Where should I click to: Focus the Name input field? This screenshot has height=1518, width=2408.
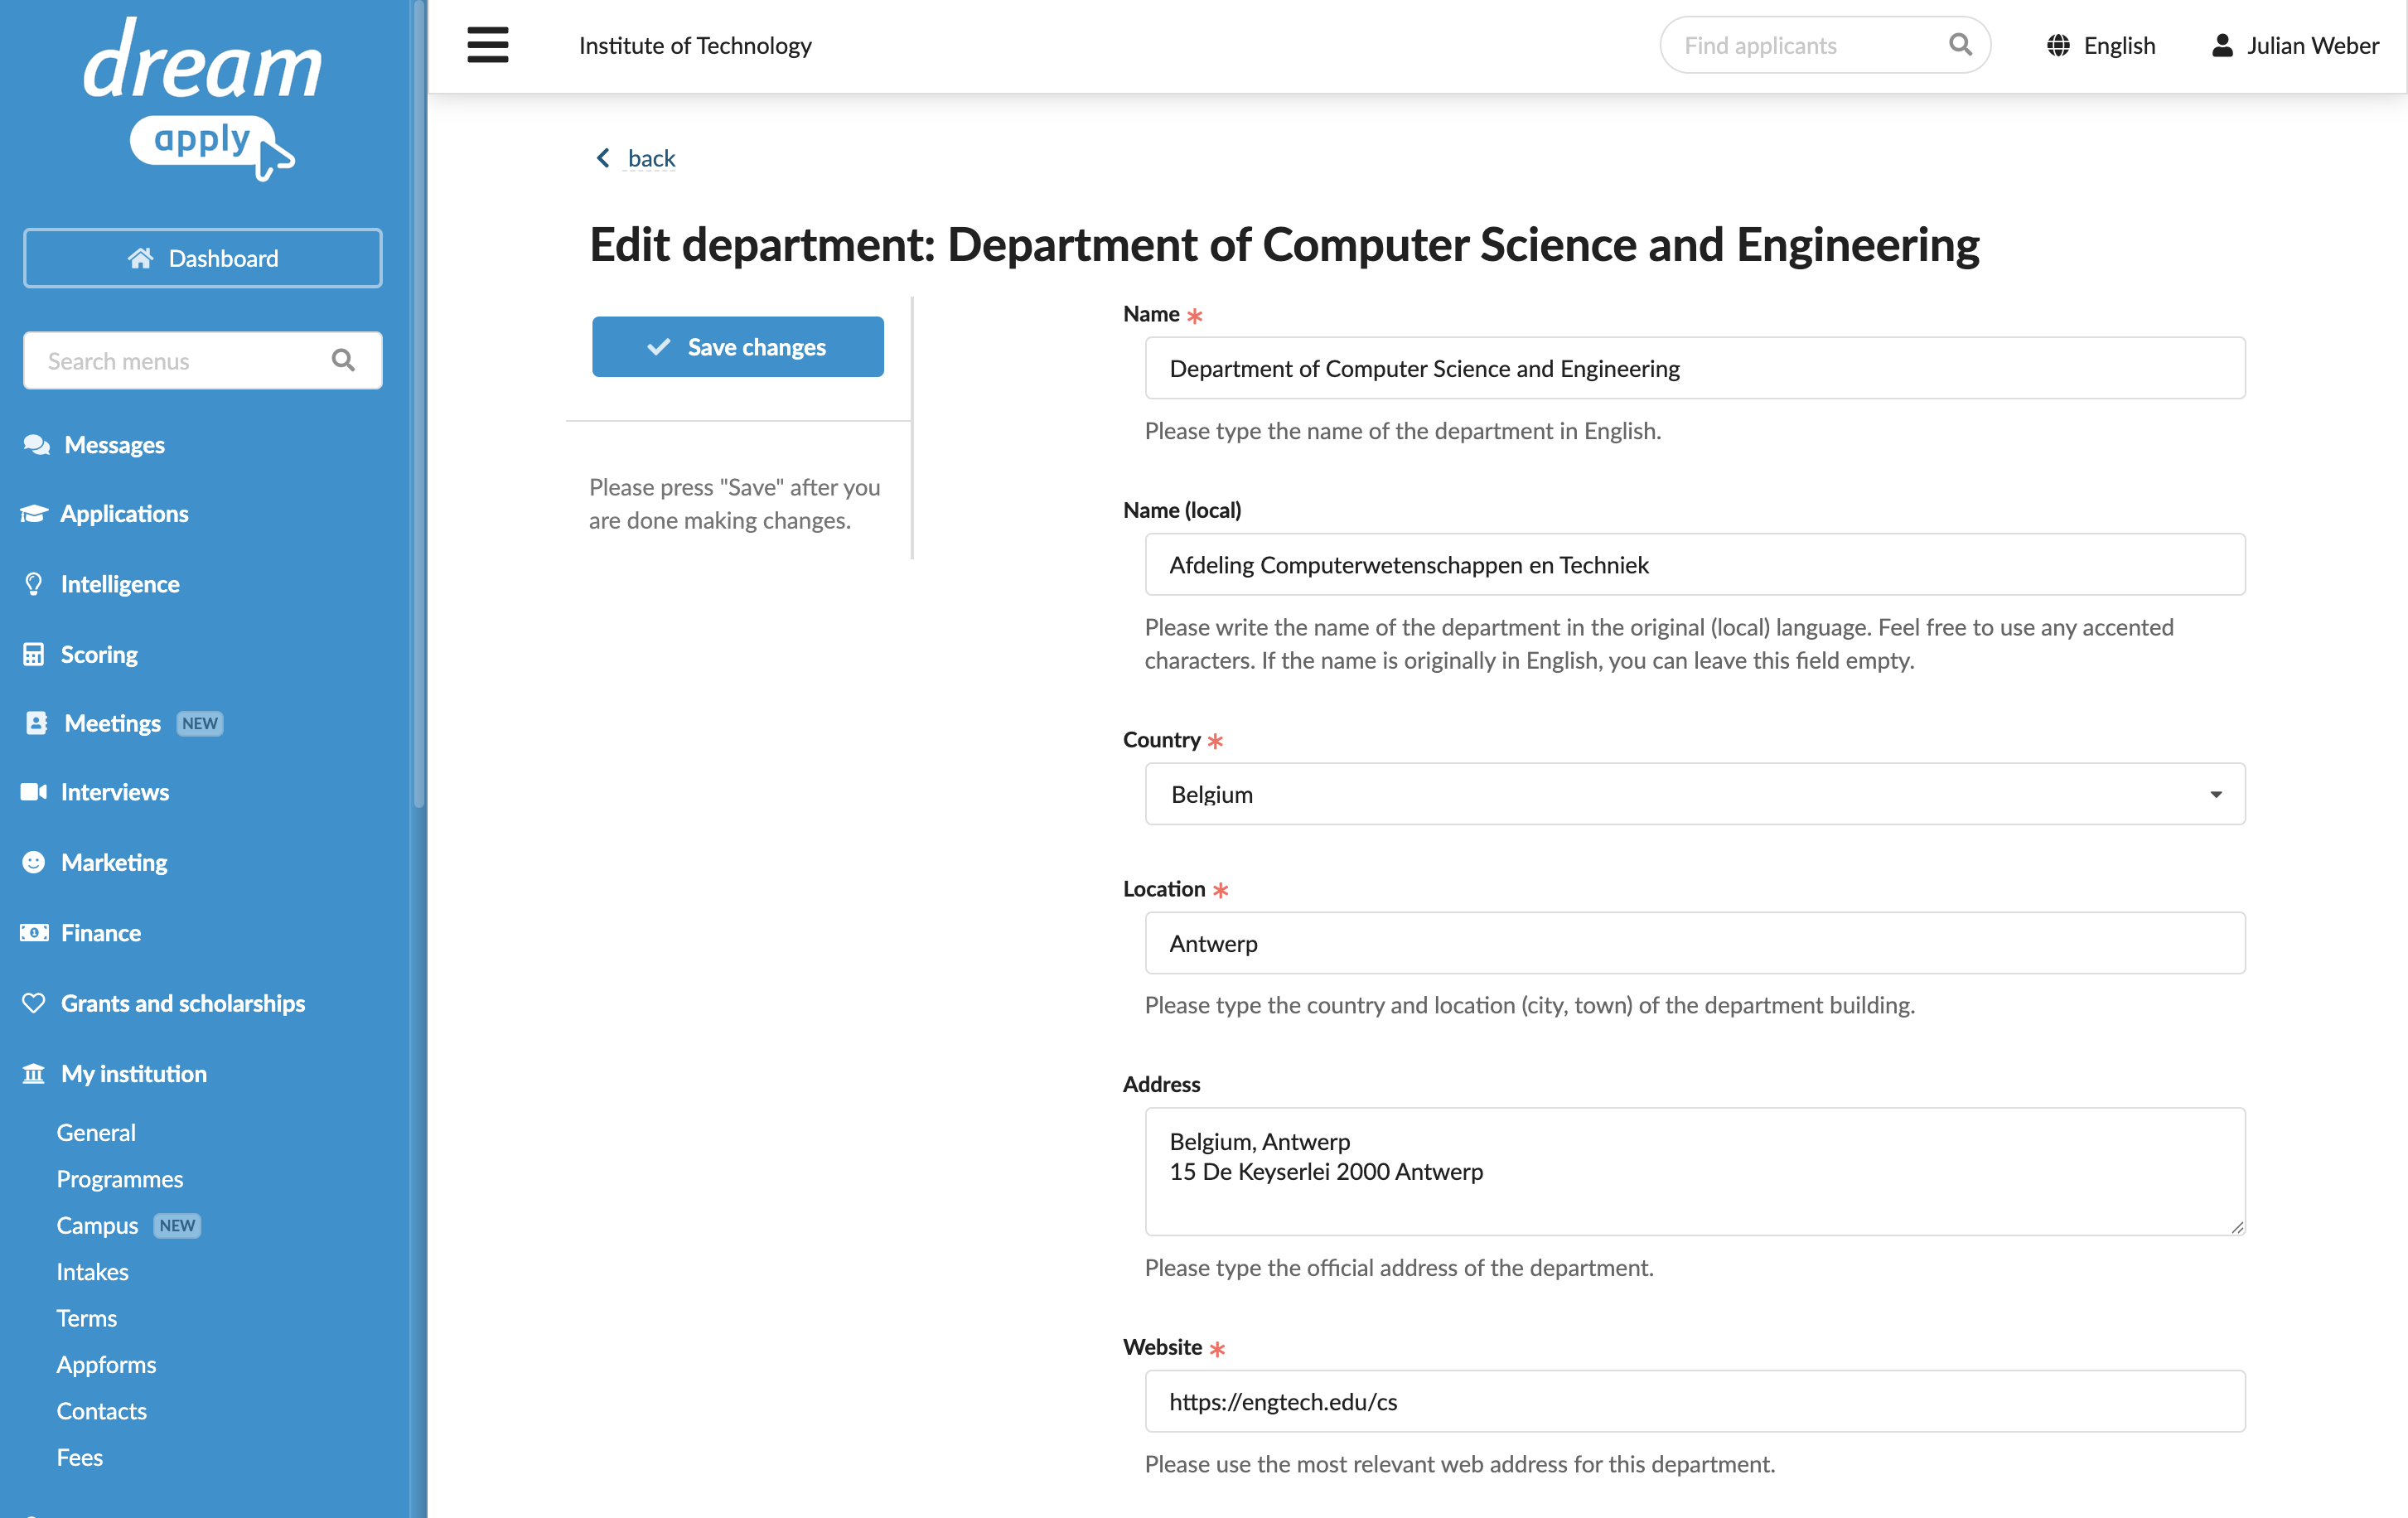coord(1694,368)
